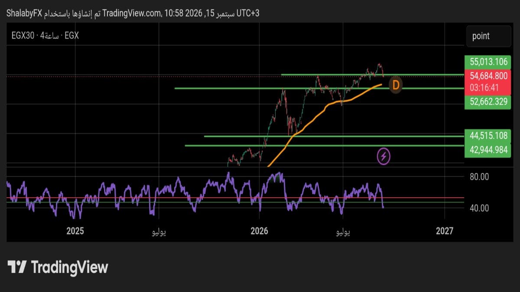Click the countdown timer 03:16:41
The width and height of the screenshot is (520, 292).
(x=484, y=88)
